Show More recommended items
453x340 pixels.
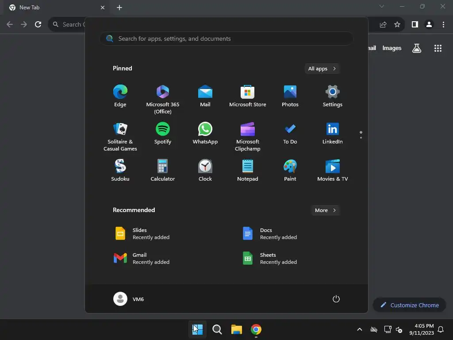pyautogui.click(x=325, y=210)
